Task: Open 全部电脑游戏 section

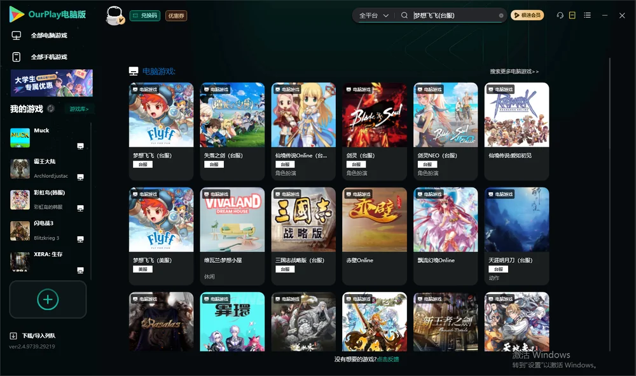Action: coord(39,36)
